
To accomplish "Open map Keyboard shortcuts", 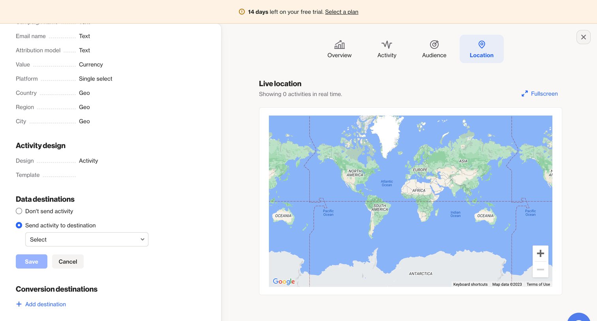I will (470, 284).
